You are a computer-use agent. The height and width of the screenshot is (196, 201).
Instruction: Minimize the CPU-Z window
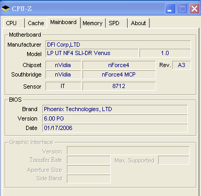170,8
